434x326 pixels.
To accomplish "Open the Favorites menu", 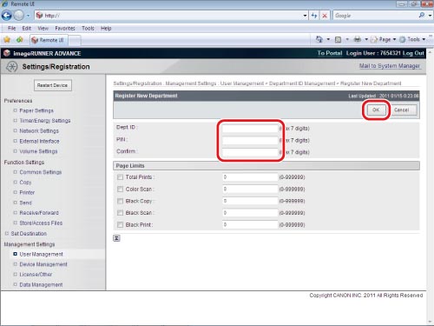I will click(x=65, y=28).
